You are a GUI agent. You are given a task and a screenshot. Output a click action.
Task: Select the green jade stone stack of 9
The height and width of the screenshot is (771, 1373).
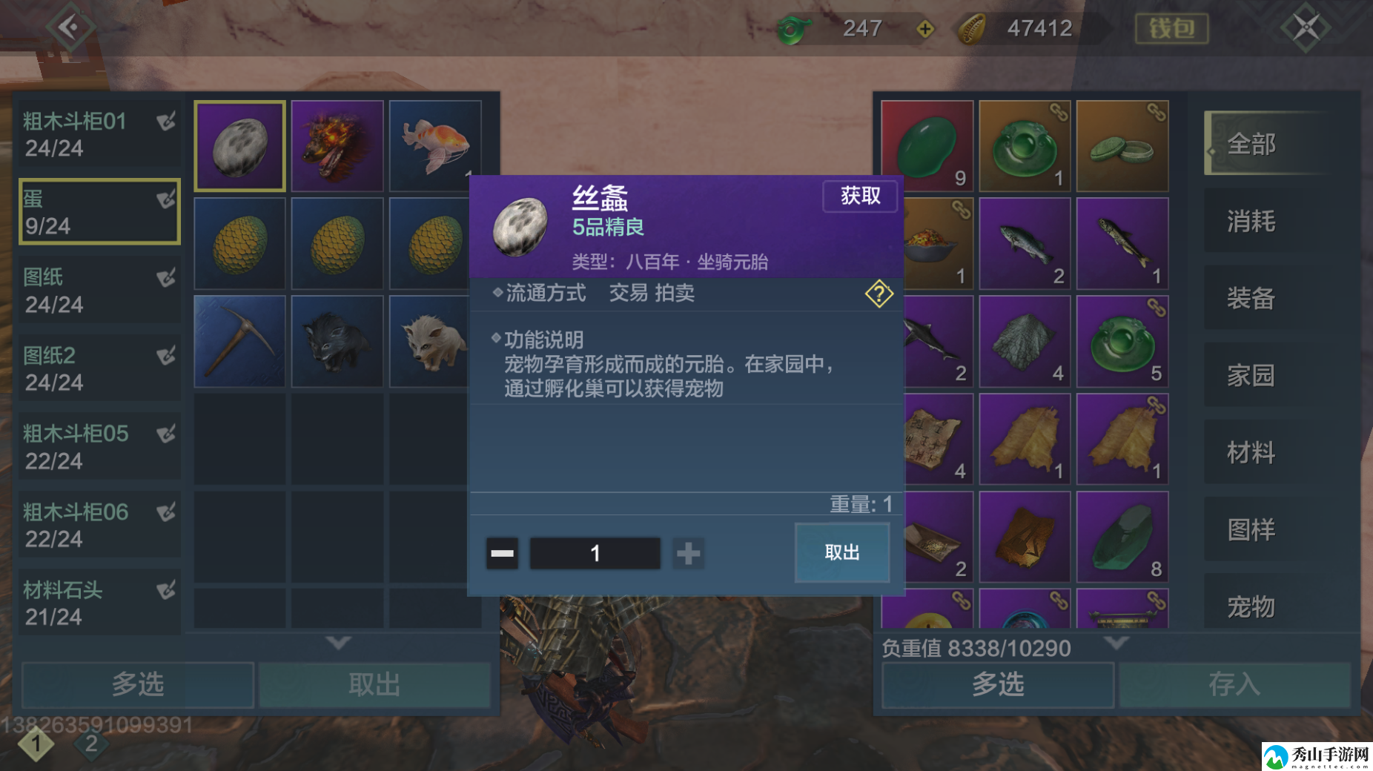[927, 146]
